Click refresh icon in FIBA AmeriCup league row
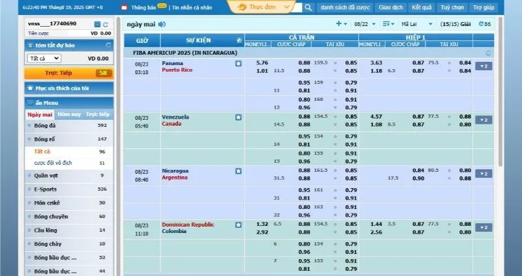 [487, 53]
